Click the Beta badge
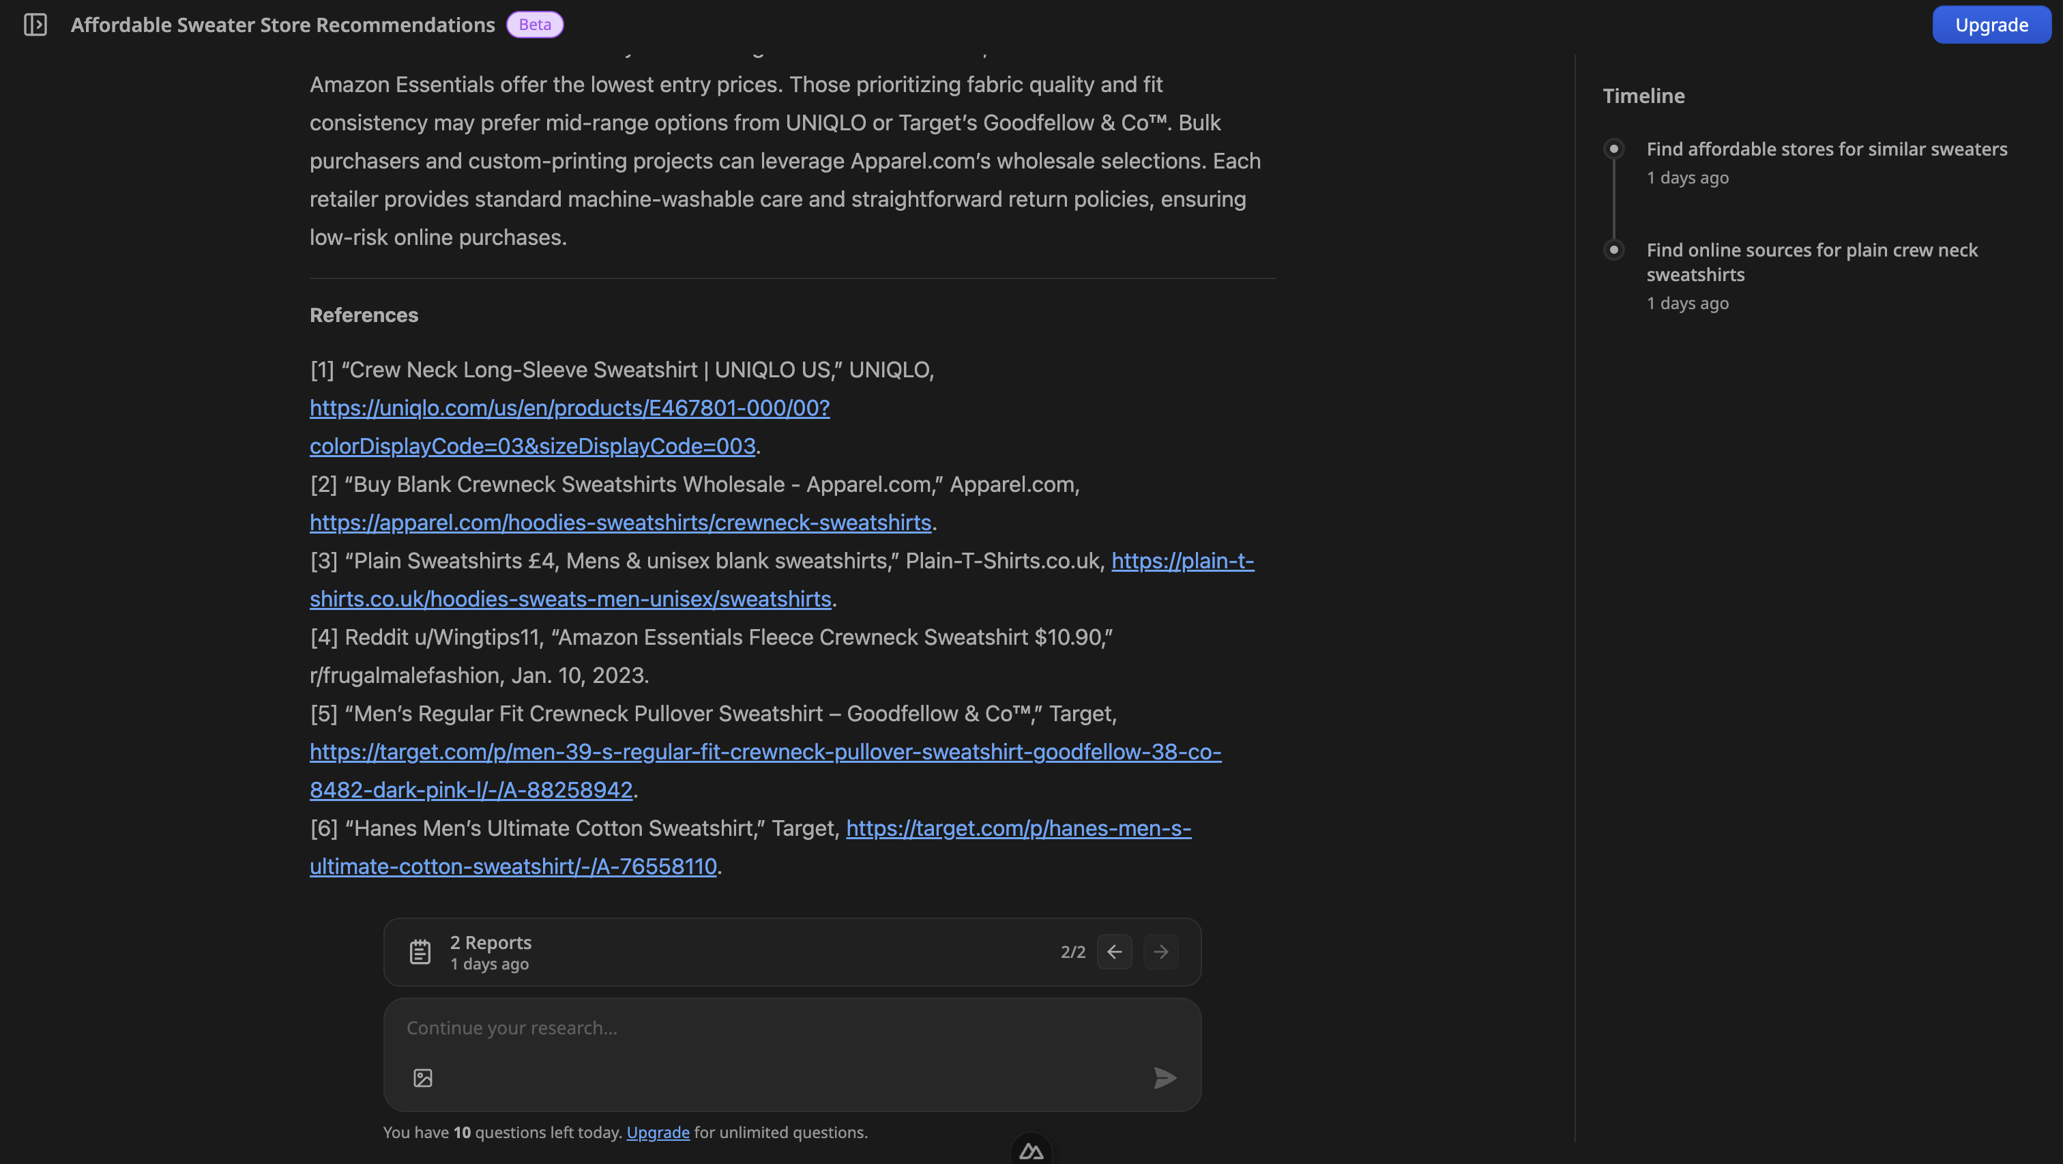 pos(535,25)
